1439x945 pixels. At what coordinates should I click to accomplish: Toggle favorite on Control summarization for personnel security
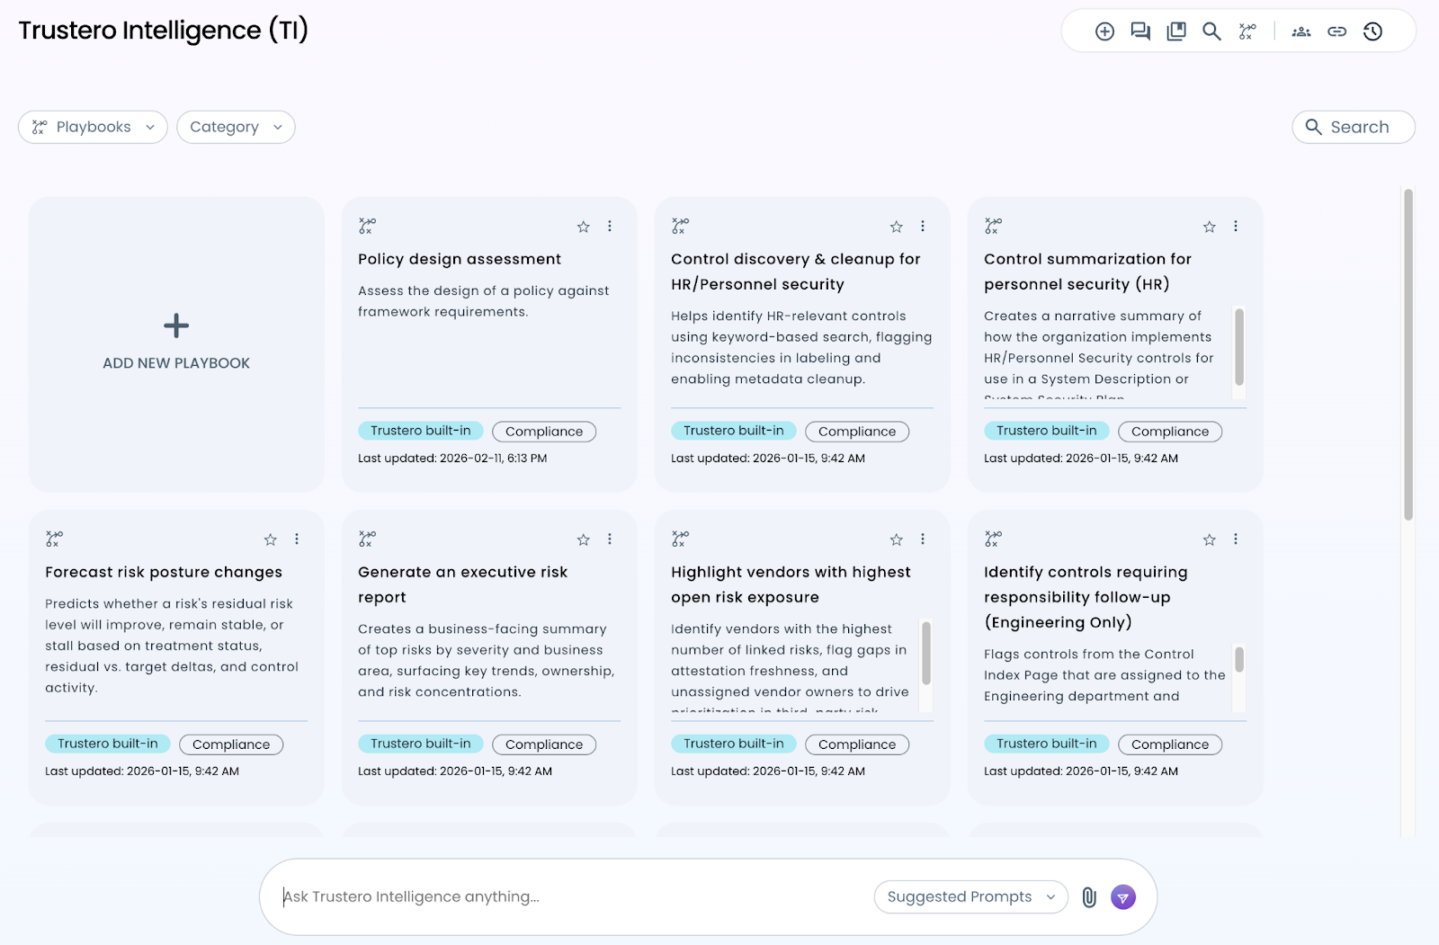pyautogui.click(x=1210, y=227)
